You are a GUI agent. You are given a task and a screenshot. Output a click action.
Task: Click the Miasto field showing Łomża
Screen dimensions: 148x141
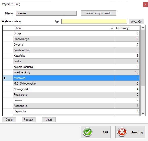pyautogui.click(x=46, y=13)
